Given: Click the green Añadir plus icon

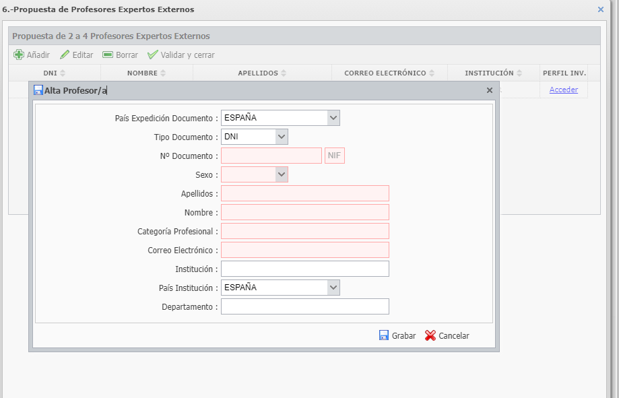Looking at the screenshot, I should [19, 55].
